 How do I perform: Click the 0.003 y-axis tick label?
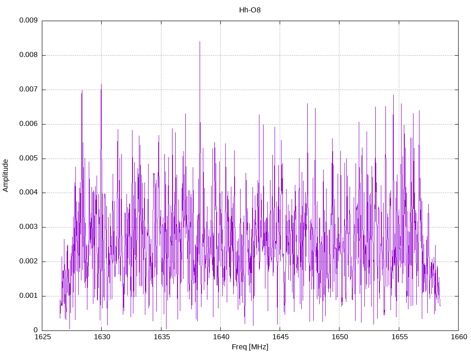click(x=28, y=227)
